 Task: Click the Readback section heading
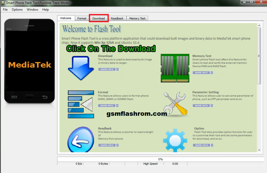click(105, 129)
